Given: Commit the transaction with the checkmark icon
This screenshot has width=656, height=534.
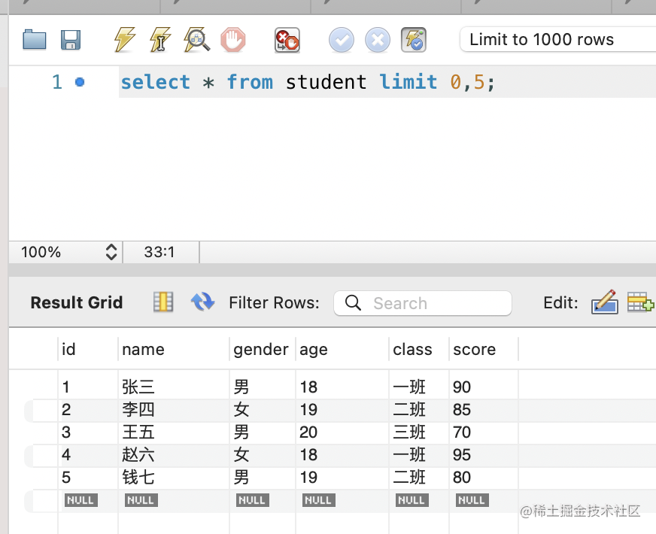Looking at the screenshot, I should pyautogui.click(x=342, y=40).
